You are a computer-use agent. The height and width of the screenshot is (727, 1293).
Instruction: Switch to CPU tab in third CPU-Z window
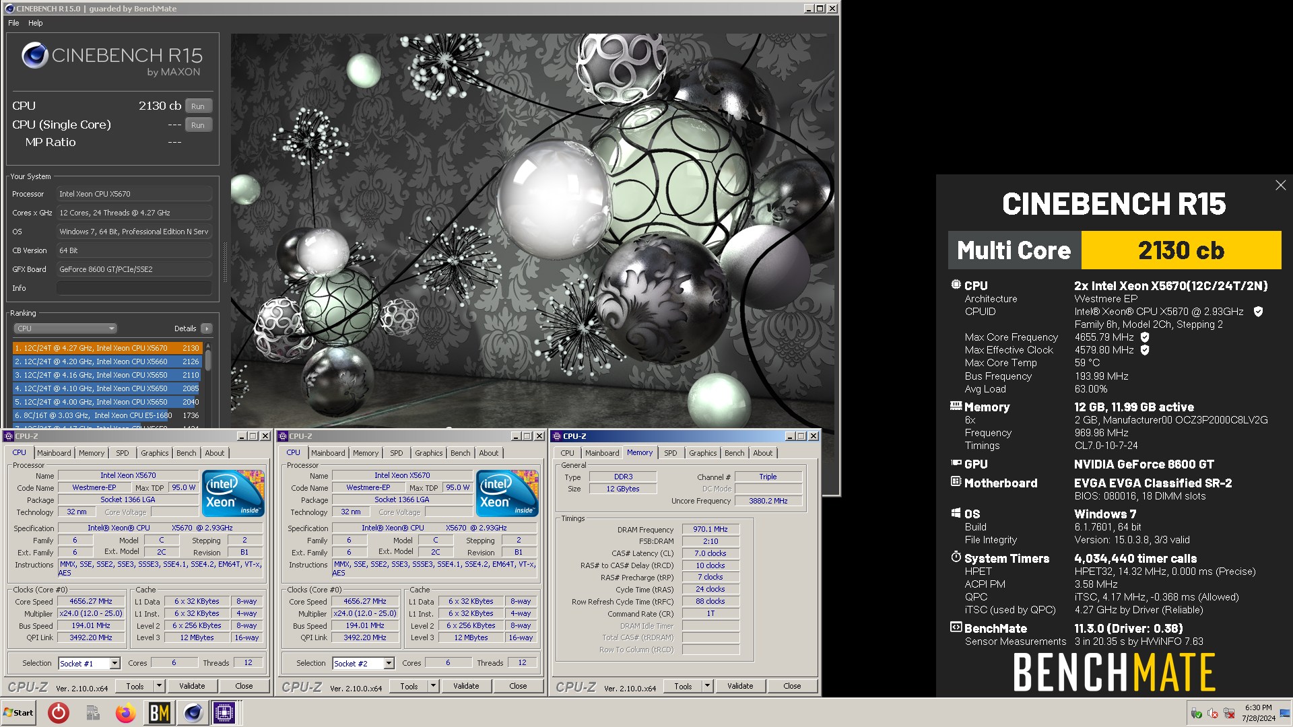[x=568, y=453]
